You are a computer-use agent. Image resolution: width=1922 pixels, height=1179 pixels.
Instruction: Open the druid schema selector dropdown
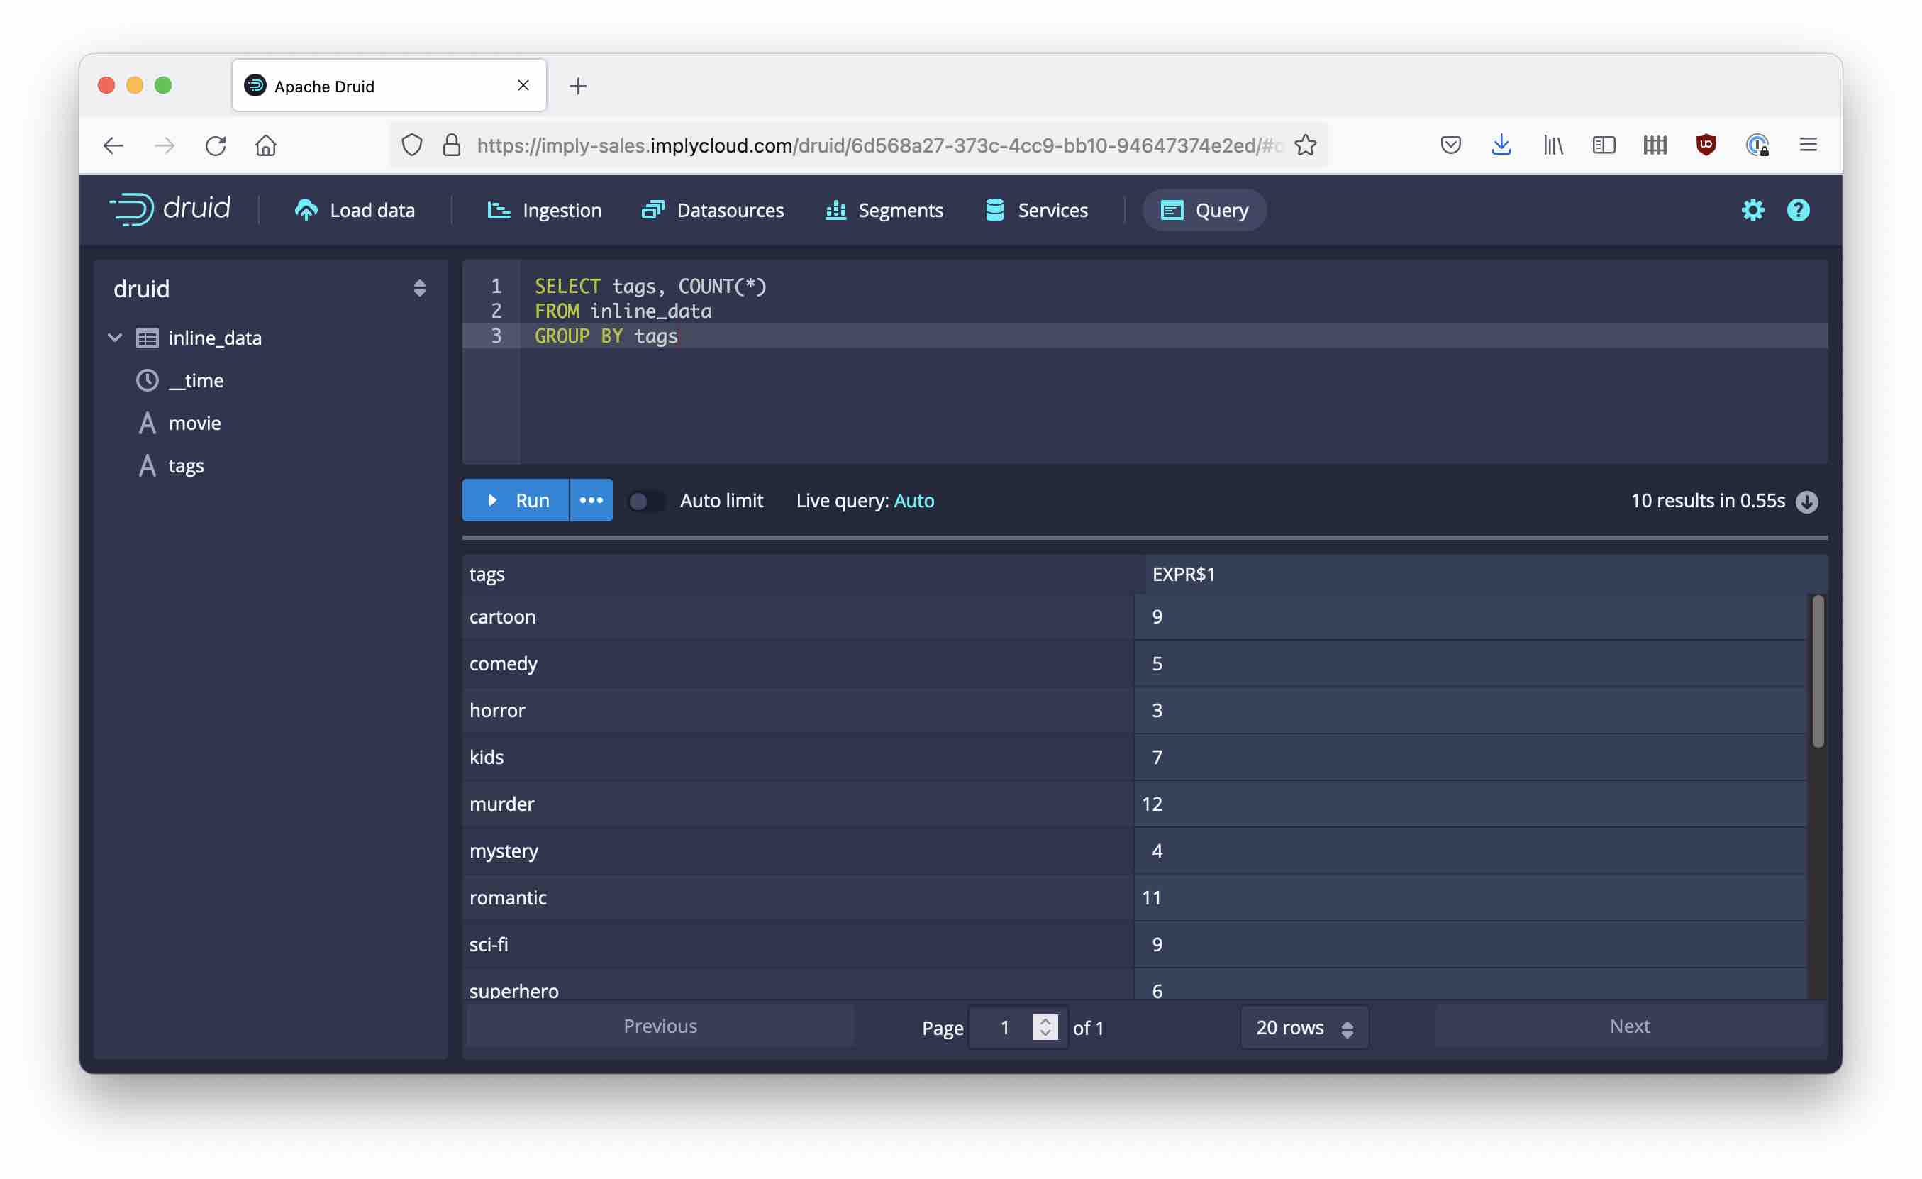pyautogui.click(x=419, y=289)
